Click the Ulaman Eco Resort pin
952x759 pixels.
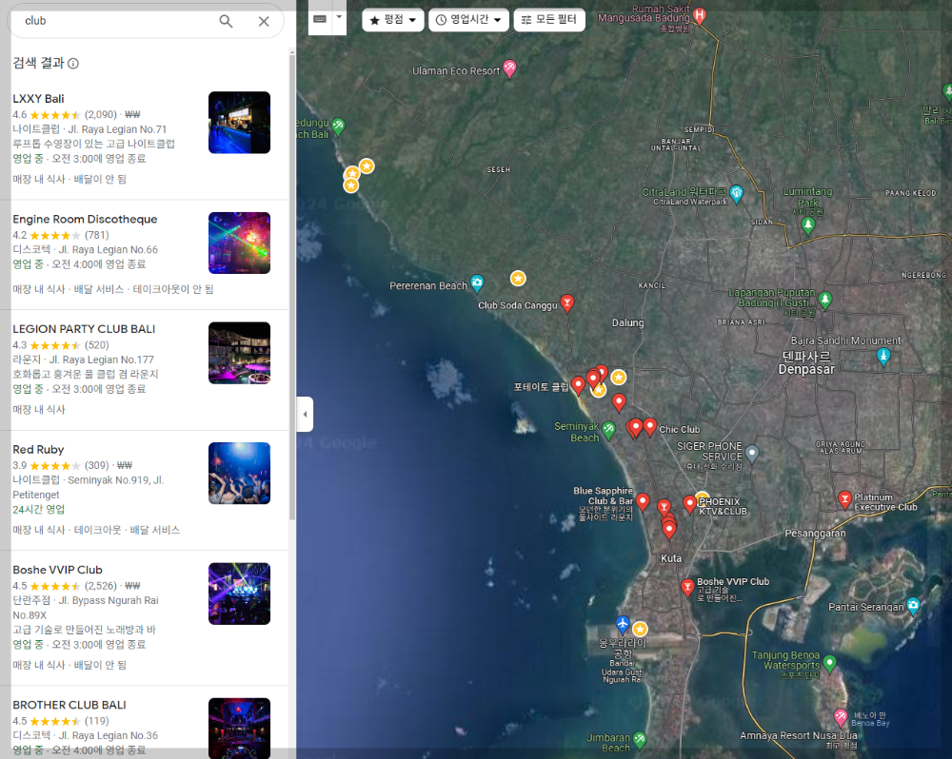(x=510, y=68)
